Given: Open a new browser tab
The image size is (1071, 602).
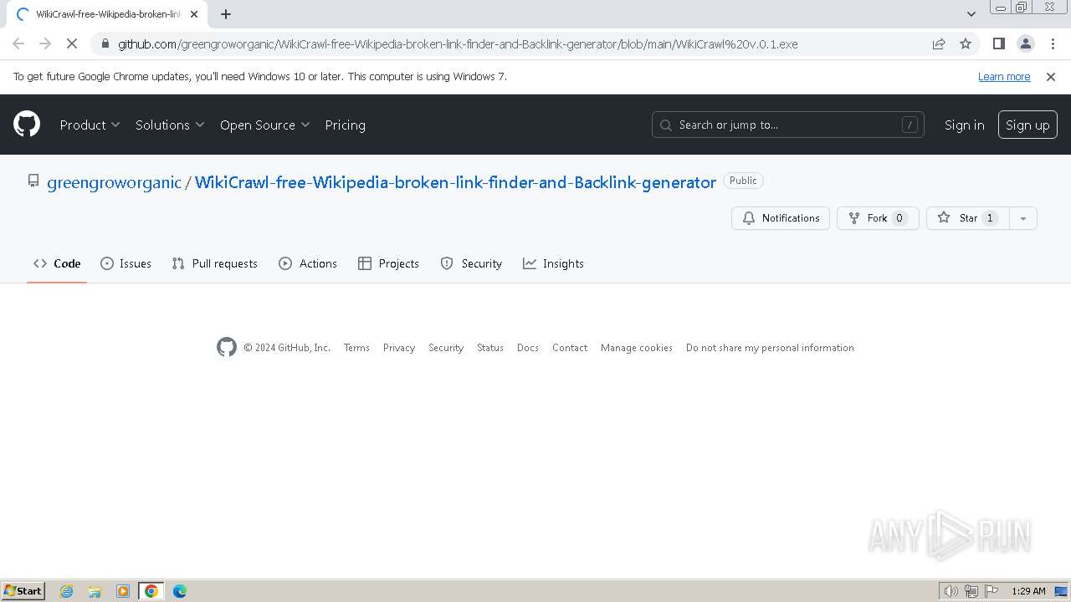Looking at the screenshot, I should [226, 14].
